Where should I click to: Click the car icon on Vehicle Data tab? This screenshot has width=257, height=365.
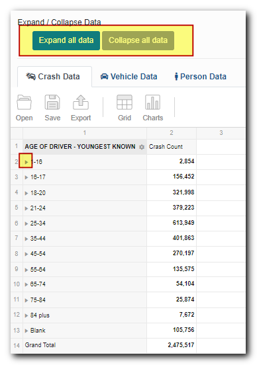[x=104, y=76]
